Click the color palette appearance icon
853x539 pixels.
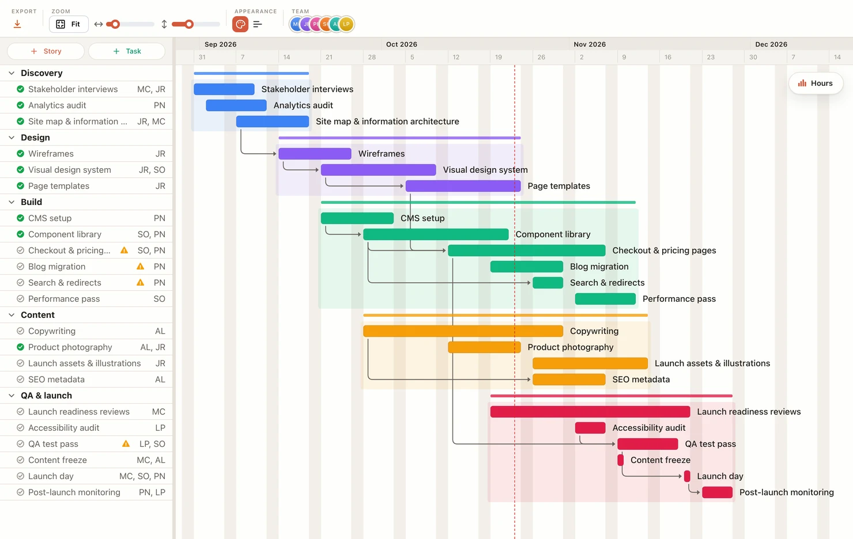tap(240, 24)
